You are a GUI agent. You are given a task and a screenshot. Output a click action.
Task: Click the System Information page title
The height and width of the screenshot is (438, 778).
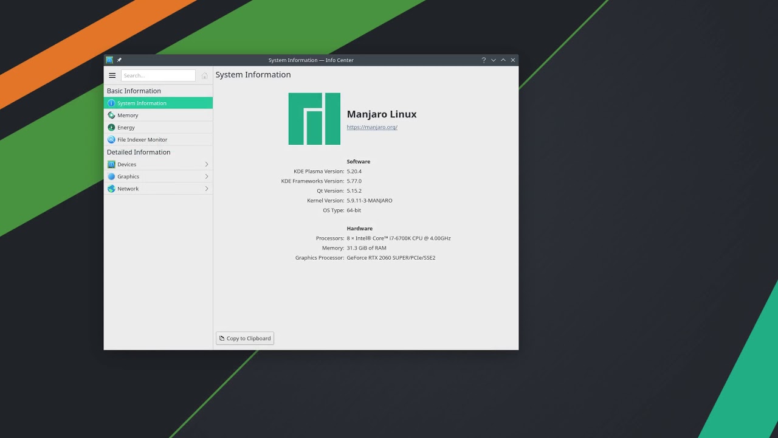253,75
